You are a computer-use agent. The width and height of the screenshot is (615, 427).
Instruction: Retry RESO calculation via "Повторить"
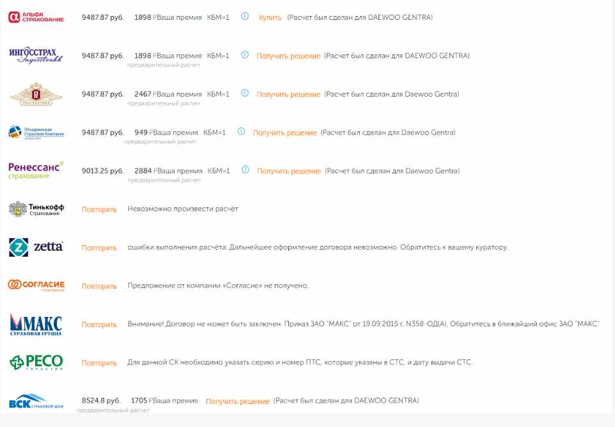pos(99,363)
